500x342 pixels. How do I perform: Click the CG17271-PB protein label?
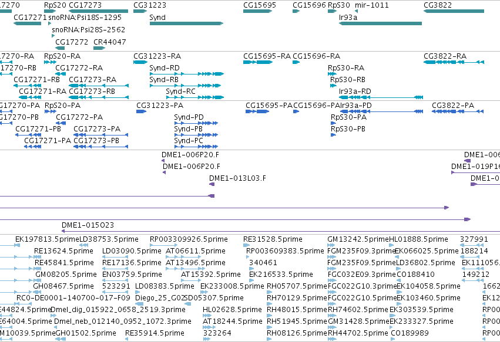38,129
